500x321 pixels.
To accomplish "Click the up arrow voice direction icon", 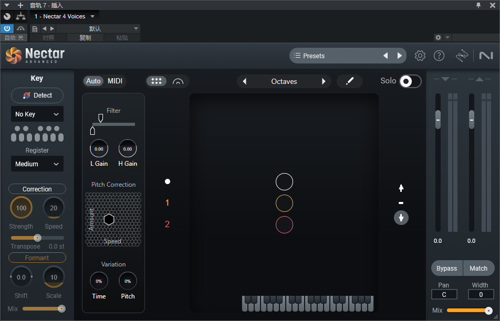I will click(401, 188).
